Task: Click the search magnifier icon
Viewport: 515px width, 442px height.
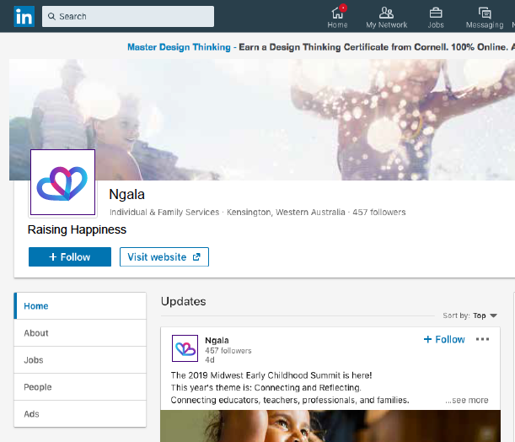Action: click(x=51, y=16)
